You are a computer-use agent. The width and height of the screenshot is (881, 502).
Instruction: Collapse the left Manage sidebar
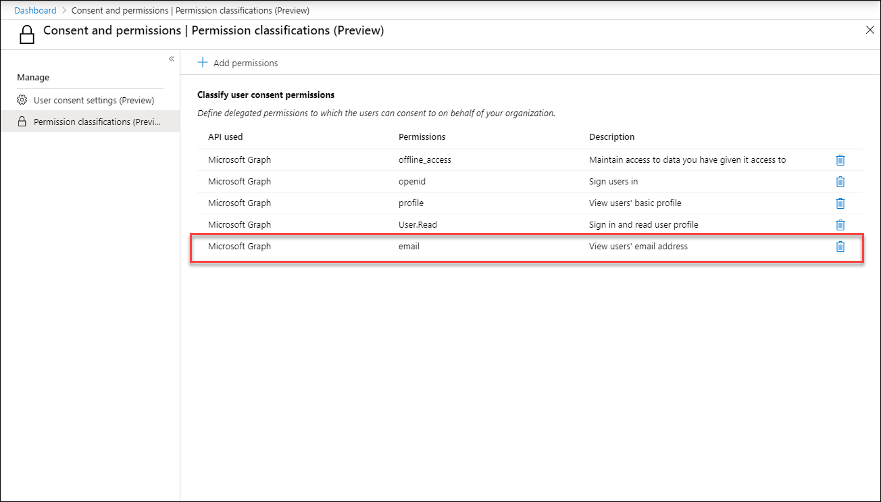tap(172, 59)
